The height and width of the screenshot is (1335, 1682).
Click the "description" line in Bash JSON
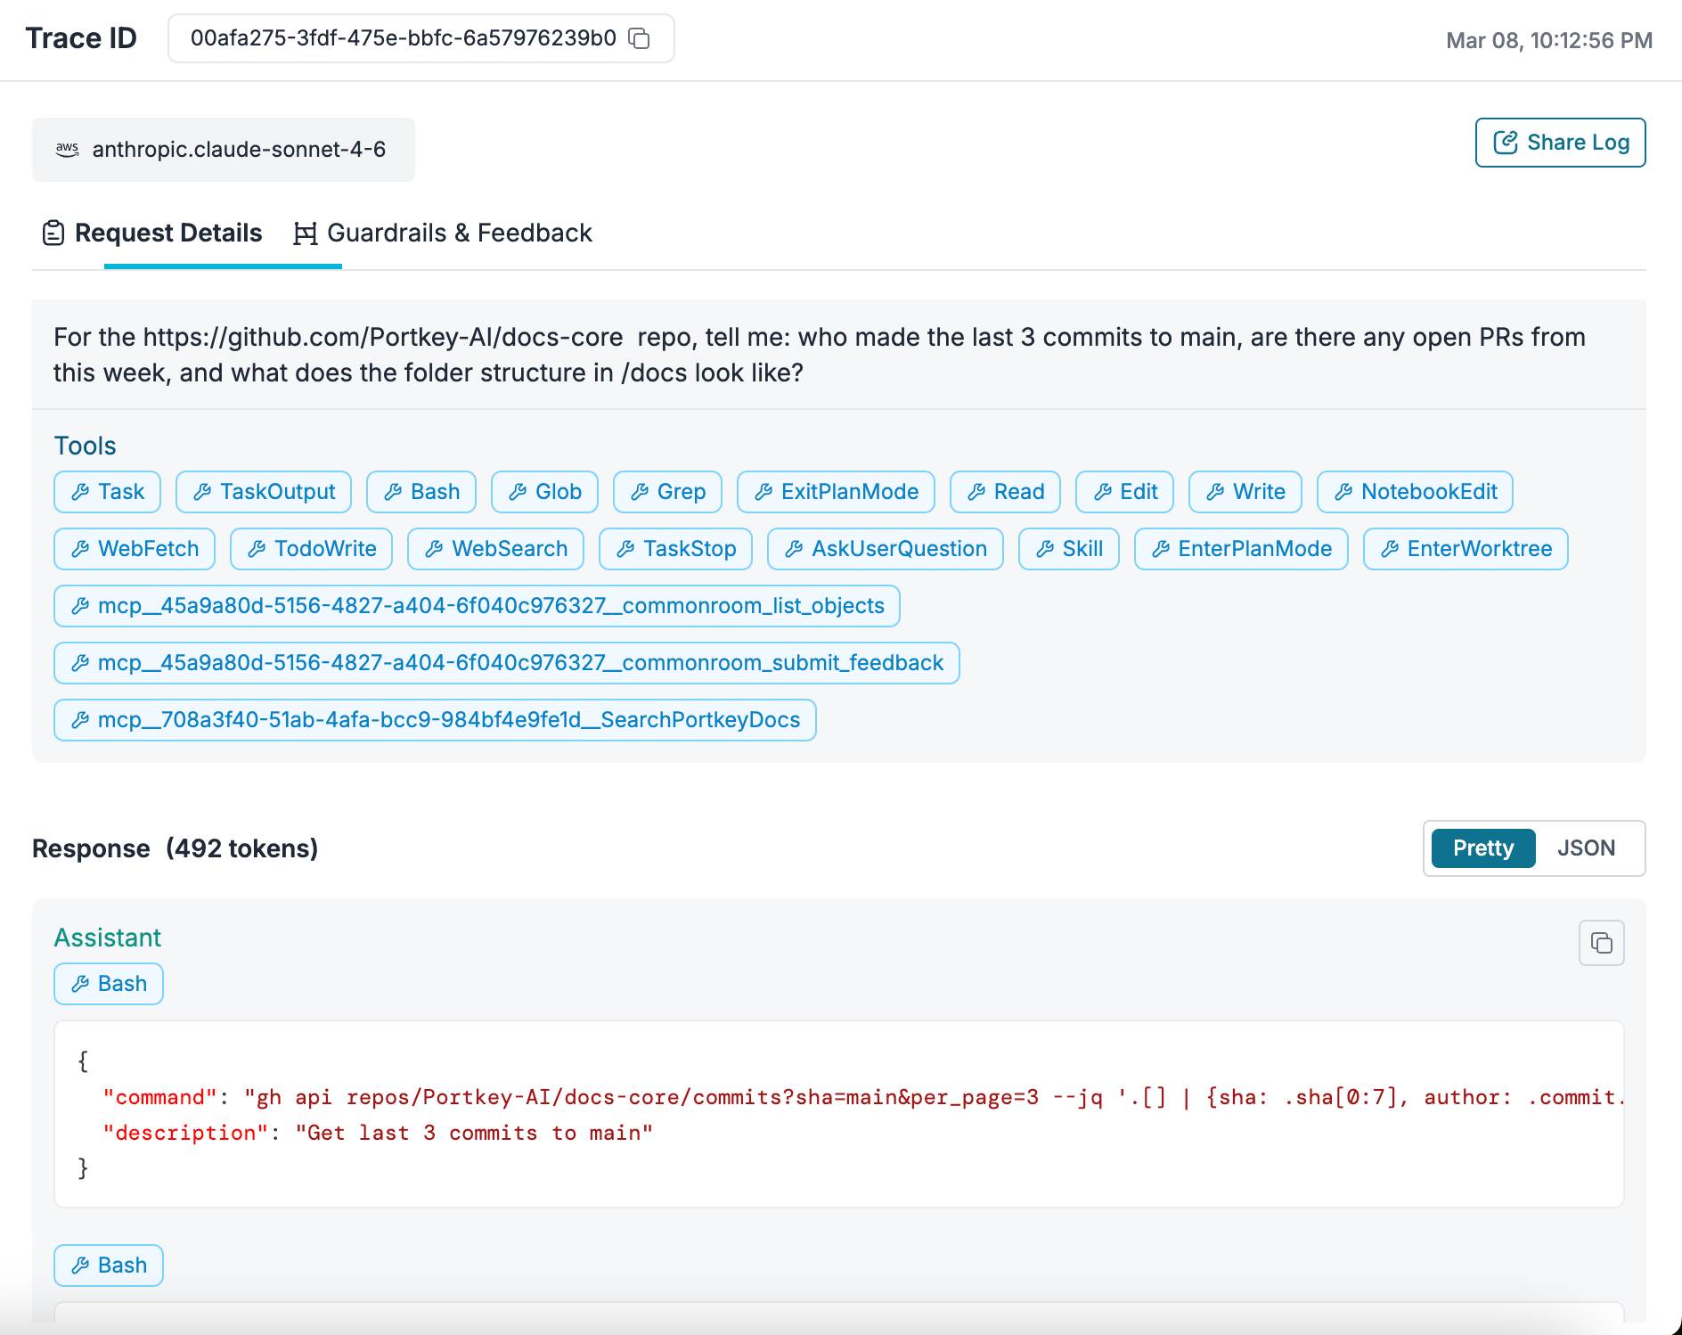coord(379,1133)
